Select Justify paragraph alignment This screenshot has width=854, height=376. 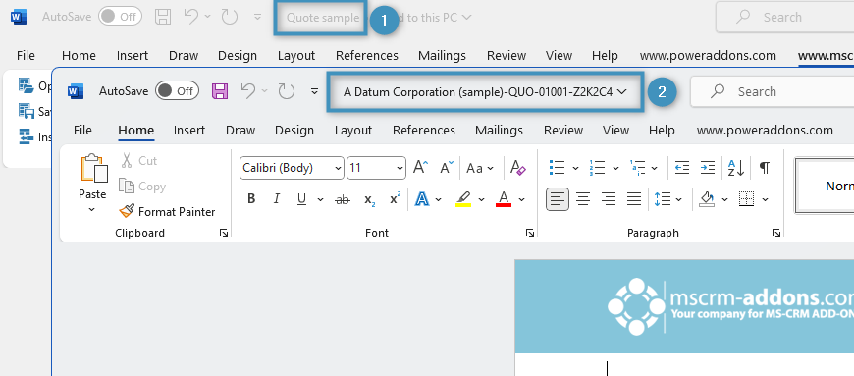pos(634,199)
